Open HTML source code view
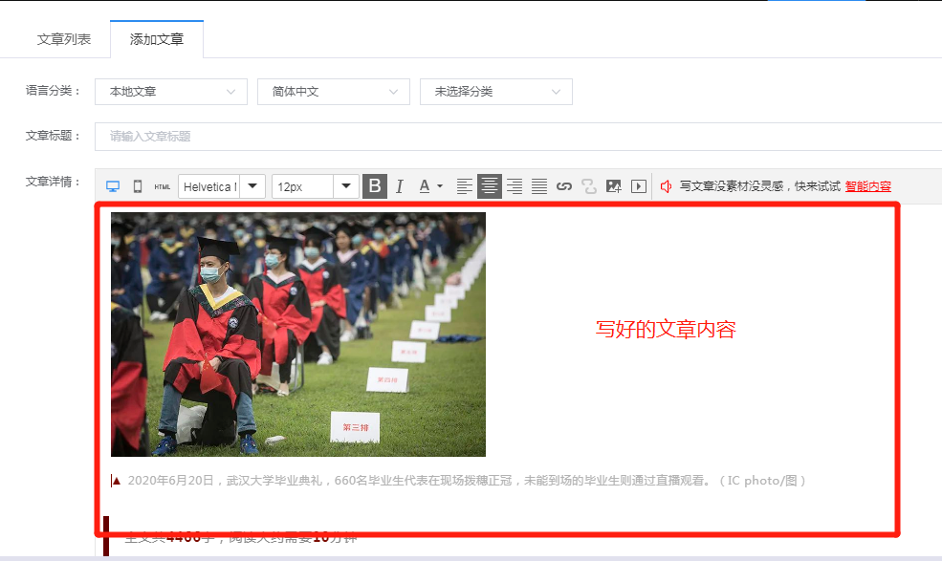942x561 pixels. 163,186
